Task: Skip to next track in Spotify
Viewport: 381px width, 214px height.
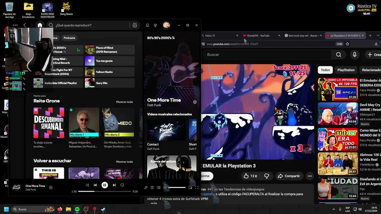Action: [114, 185]
